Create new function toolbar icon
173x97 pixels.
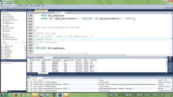pos(21,8)
